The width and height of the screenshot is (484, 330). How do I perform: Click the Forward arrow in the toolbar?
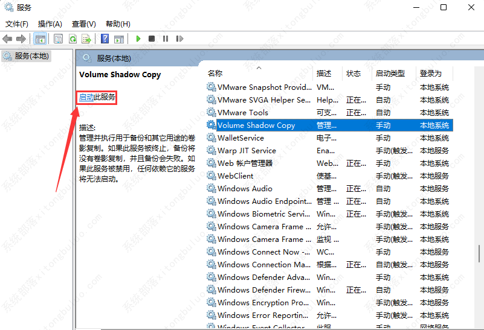tap(21, 39)
